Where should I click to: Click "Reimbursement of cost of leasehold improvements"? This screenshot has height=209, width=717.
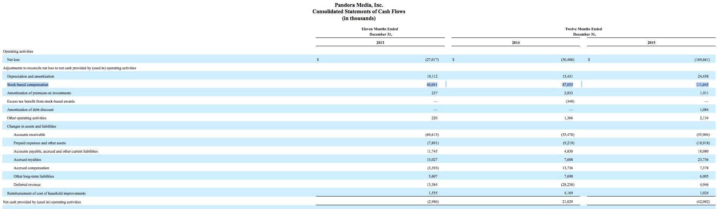point(46,193)
